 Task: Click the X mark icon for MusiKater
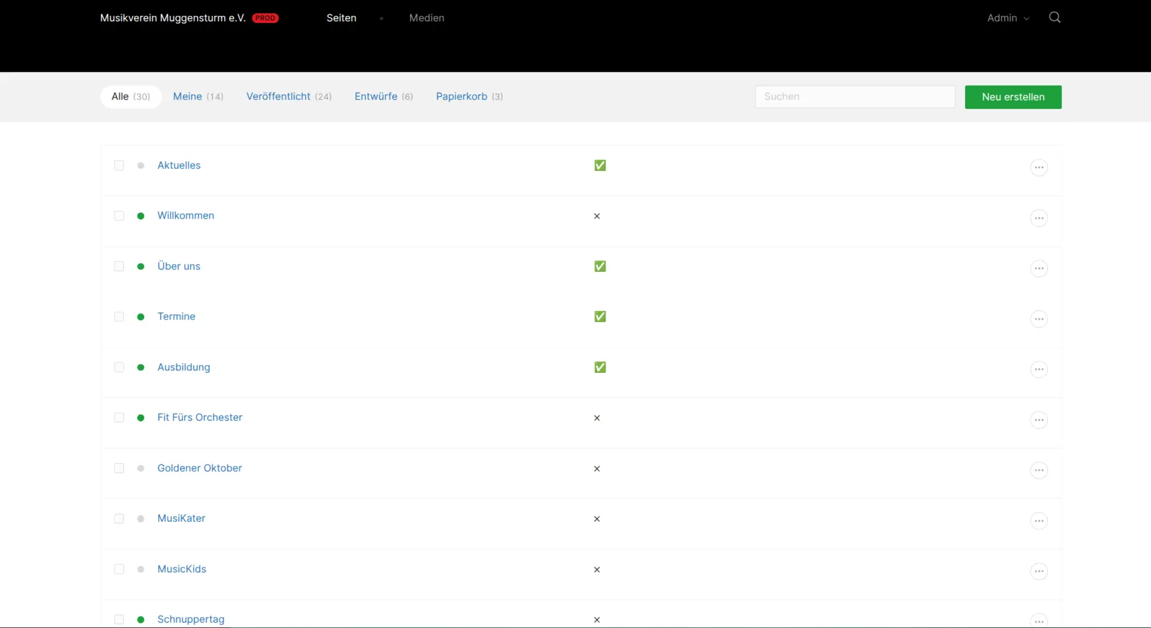pyautogui.click(x=597, y=519)
